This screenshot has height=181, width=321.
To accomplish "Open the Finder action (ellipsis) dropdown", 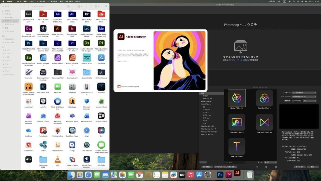I will [x=97, y=6].
